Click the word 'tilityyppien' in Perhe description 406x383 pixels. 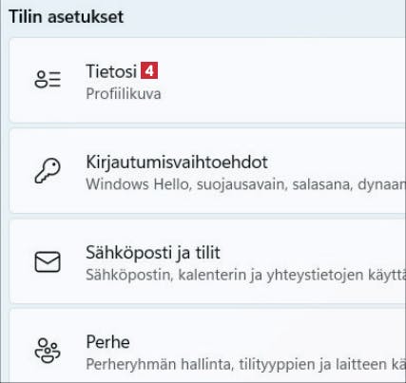[278, 365]
